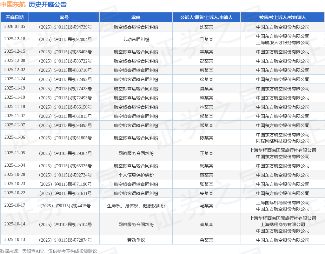
Task: Click defendant 上海国际机场股份有限公司
Action: coord(283,203)
